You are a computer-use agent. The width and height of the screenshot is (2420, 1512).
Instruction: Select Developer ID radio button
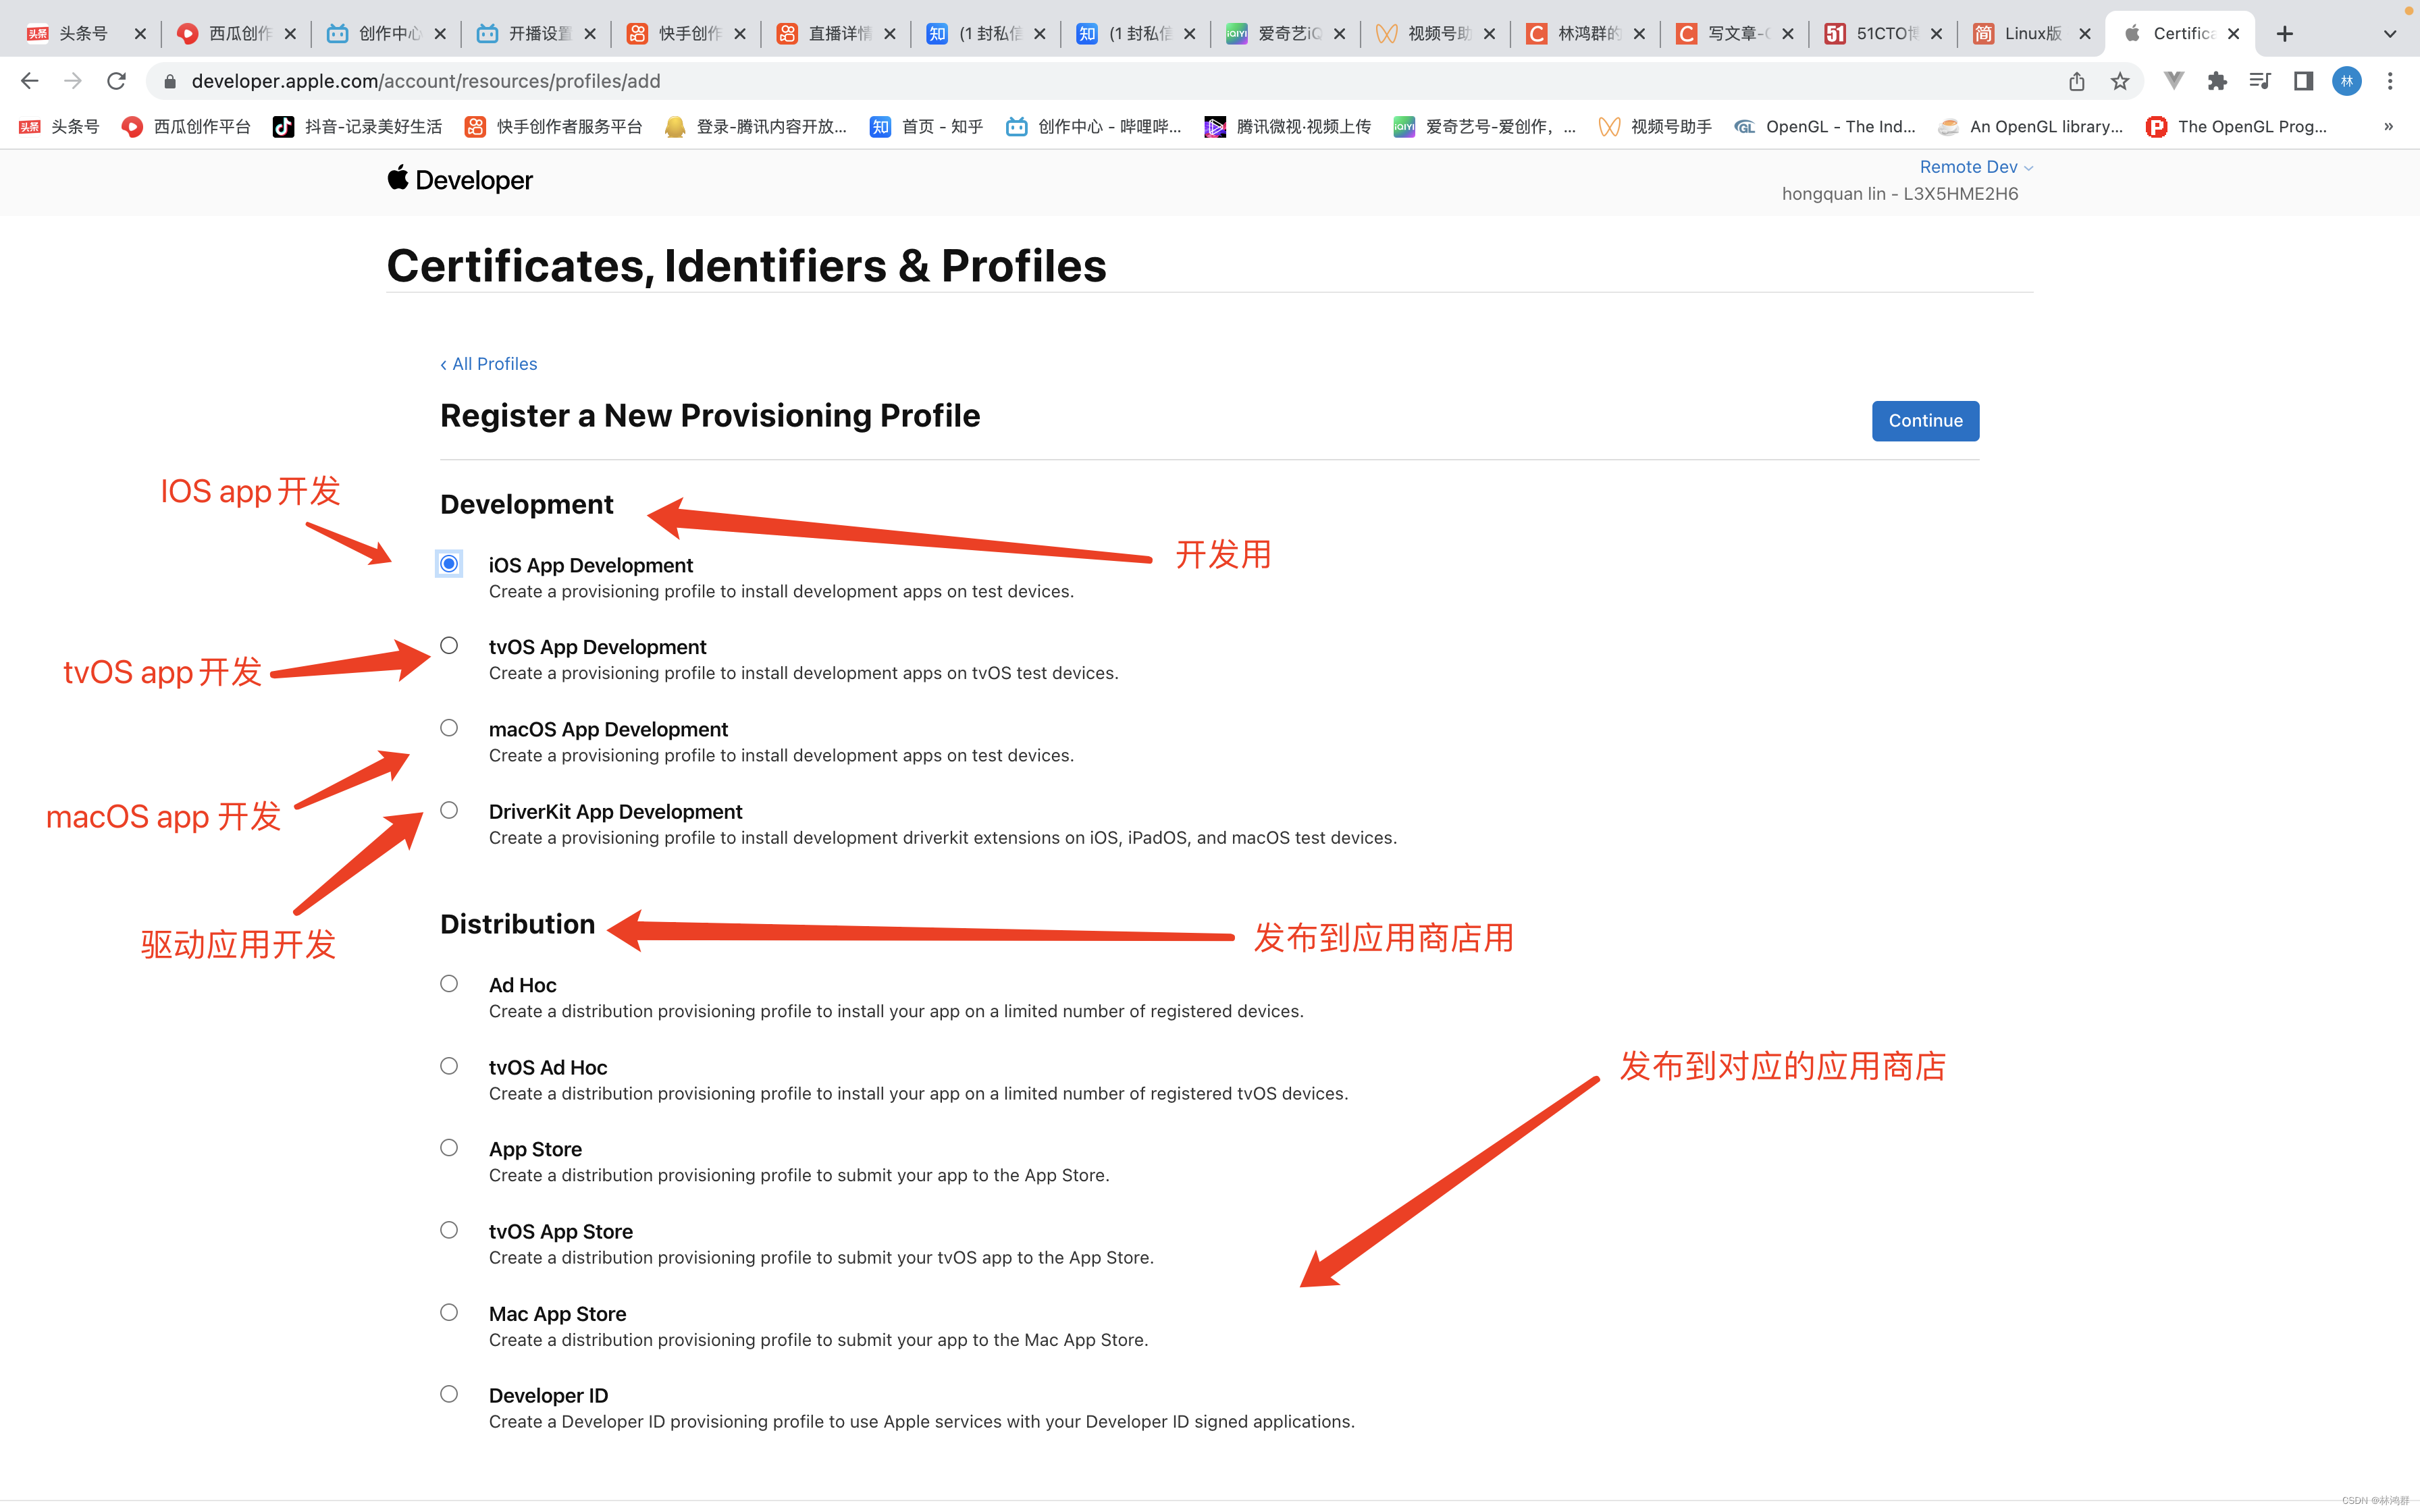pos(449,1394)
